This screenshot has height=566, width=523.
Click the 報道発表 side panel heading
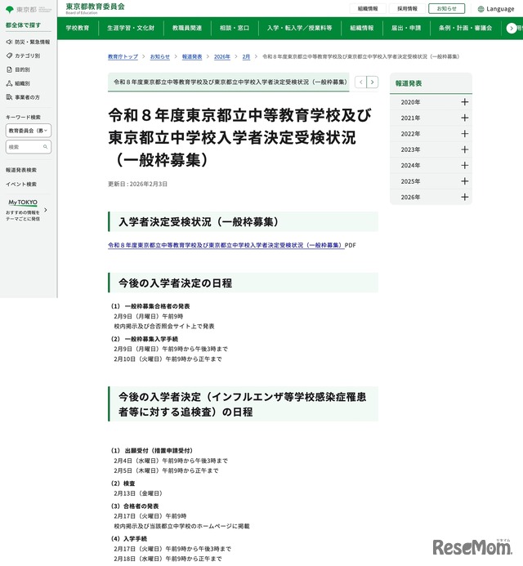[x=409, y=83]
